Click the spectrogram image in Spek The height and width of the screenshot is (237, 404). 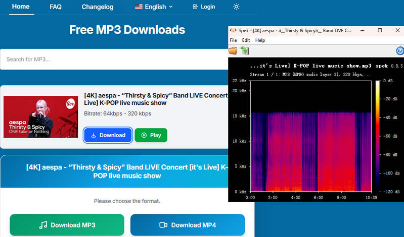pyautogui.click(x=311, y=136)
